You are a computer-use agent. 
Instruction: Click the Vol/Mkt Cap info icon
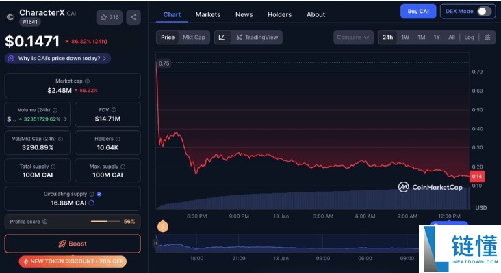point(60,139)
